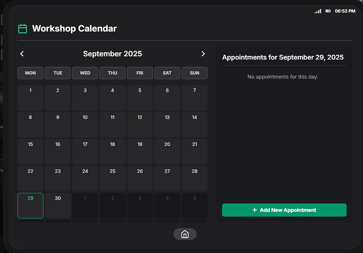This screenshot has height=253, width=363.
Task: Advance to the next month
Action: pos(203,54)
